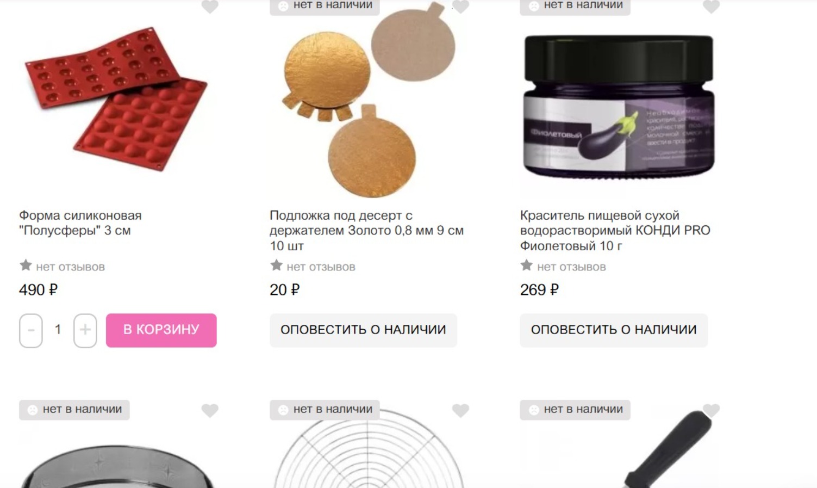Click heart on bottom-left baking ring product

point(210,410)
